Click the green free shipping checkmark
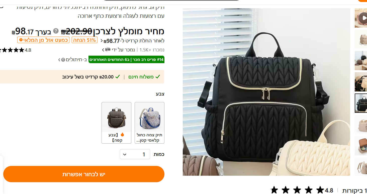Viewport: 367px width, 194px height. [x=157, y=77]
